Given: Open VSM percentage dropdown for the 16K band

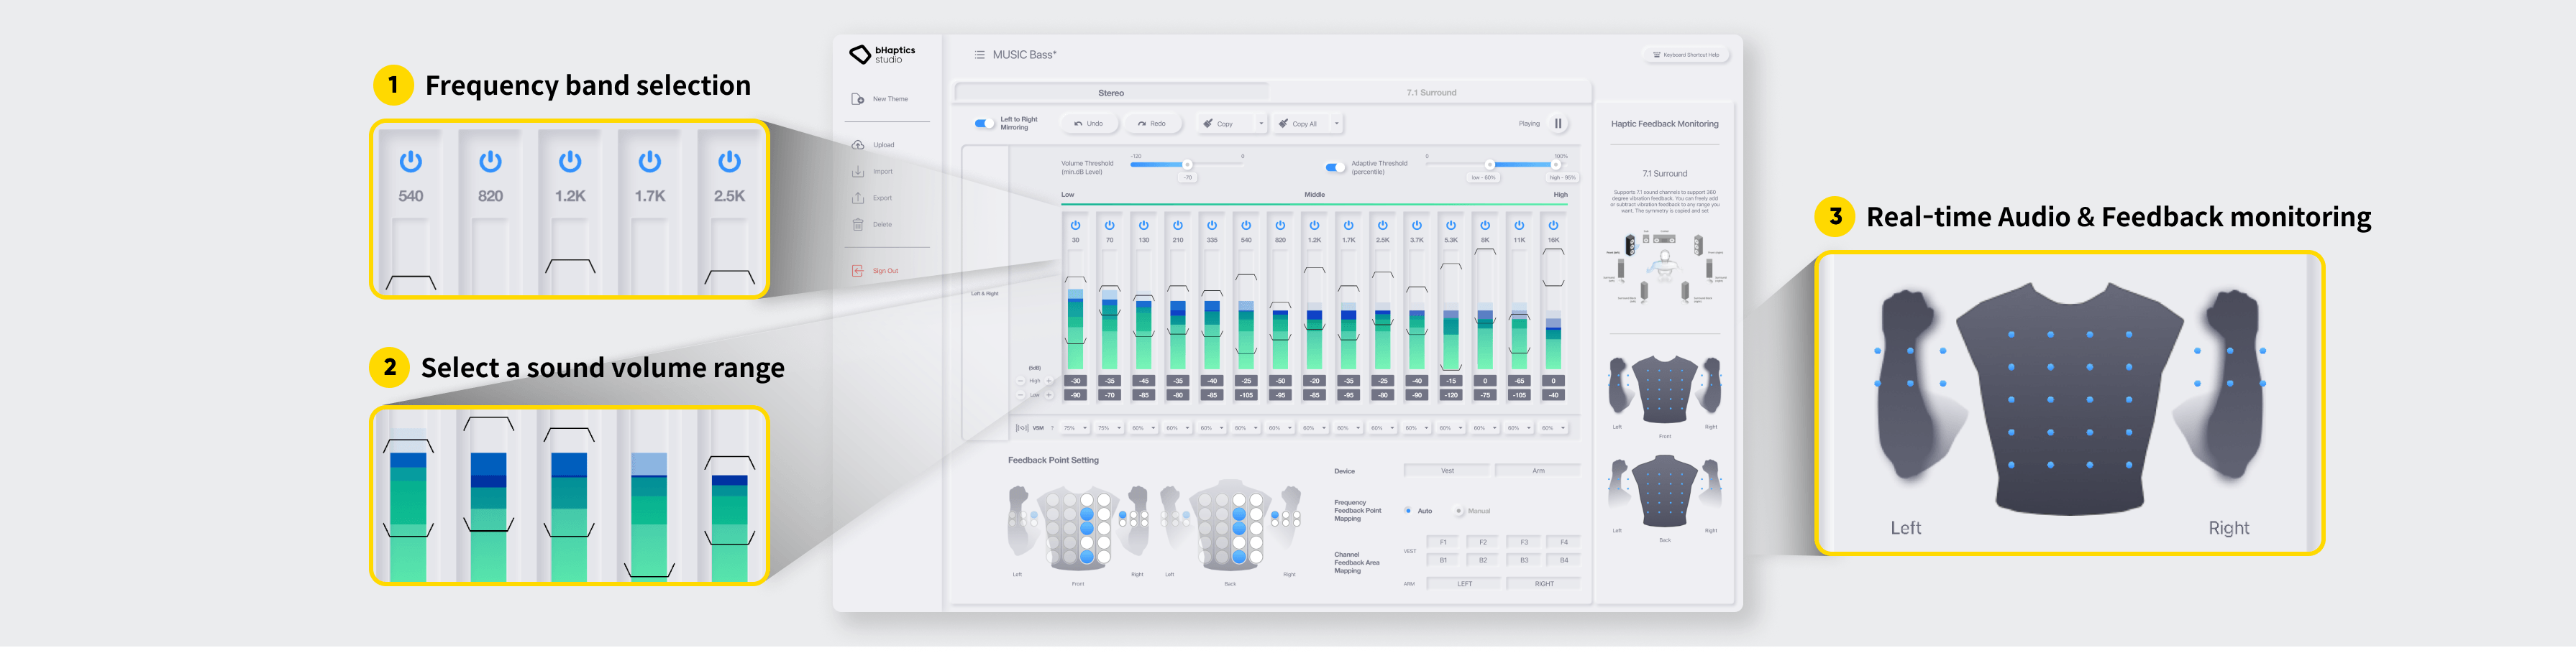Looking at the screenshot, I should pyautogui.click(x=1553, y=428).
